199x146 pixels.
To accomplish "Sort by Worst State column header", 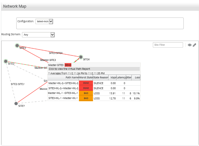I will 86,77.
